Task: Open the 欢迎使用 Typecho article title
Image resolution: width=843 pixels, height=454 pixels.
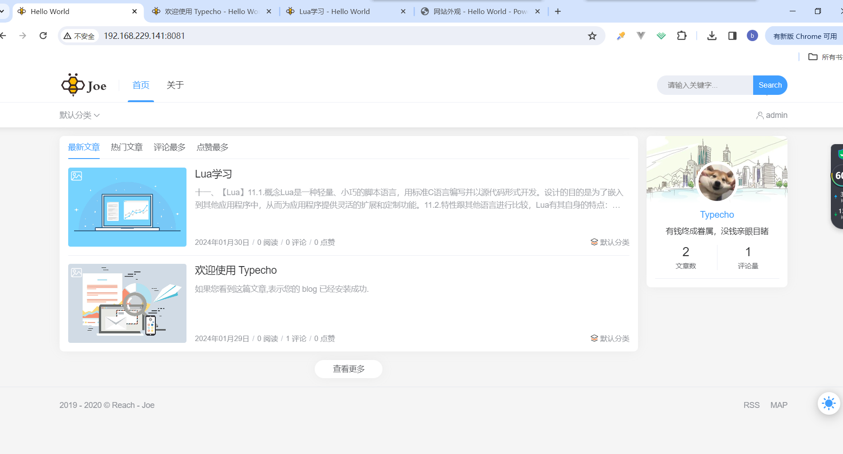Action: 236,270
